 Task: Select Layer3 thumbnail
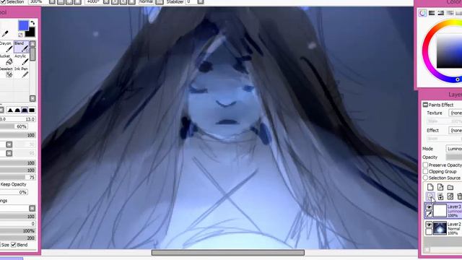point(440,210)
